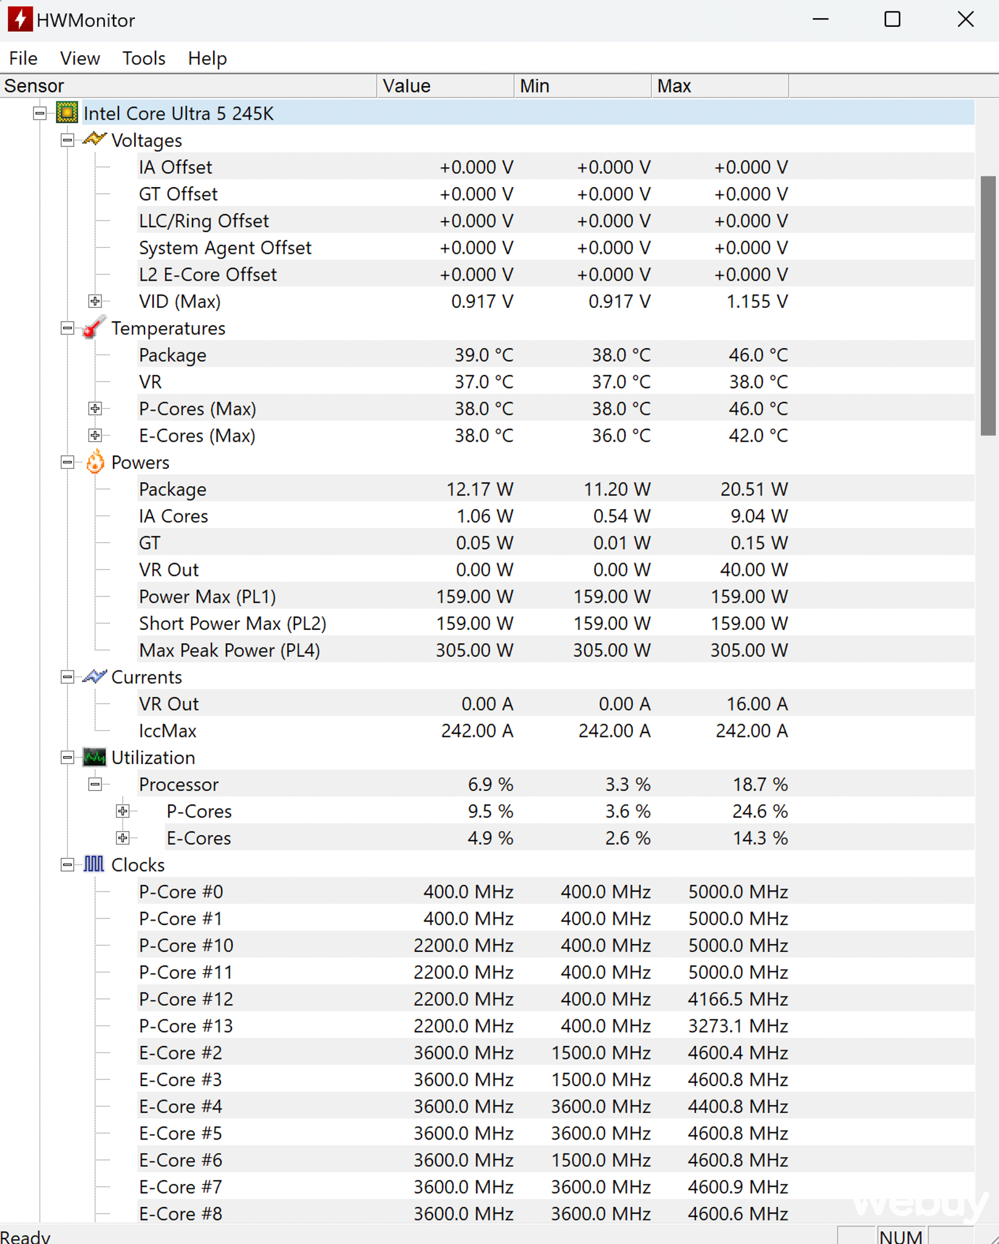The width and height of the screenshot is (999, 1244).
Task: Select the GT power row
Action: (556, 542)
